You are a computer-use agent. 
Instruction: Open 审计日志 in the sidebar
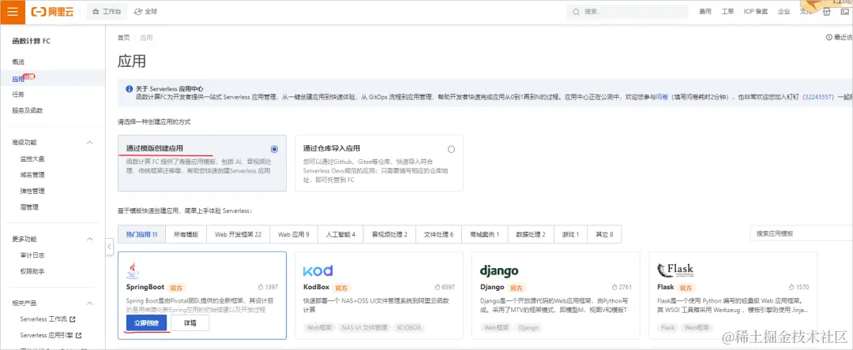point(32,255)
